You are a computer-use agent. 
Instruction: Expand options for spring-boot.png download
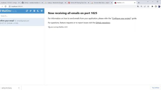19,88
